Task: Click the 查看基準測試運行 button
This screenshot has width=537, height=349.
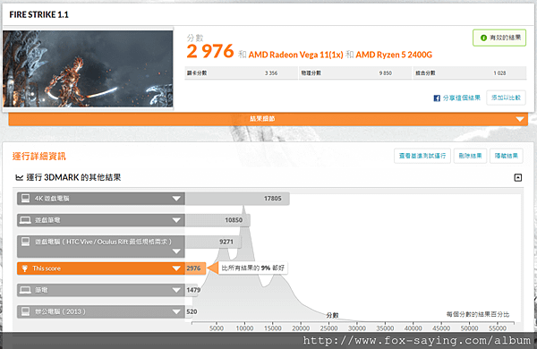Action: (x=422, y=156)
